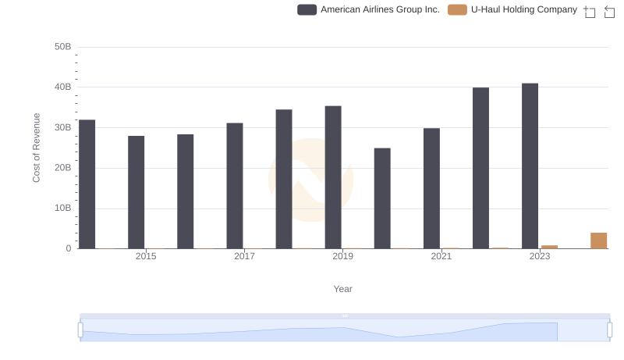Click American Airlines bar for 2020

coord(382,198)
